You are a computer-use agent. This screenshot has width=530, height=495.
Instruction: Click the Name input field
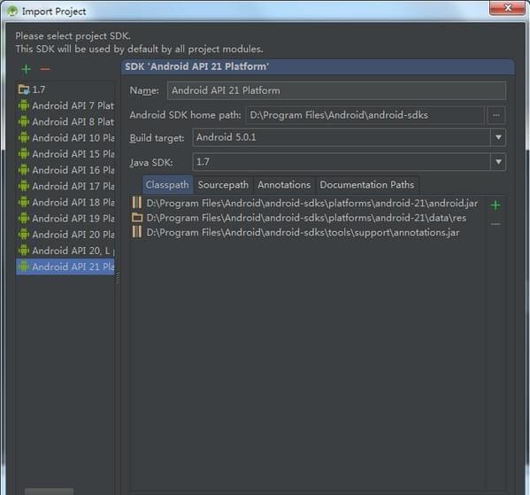tap(336, 90)
